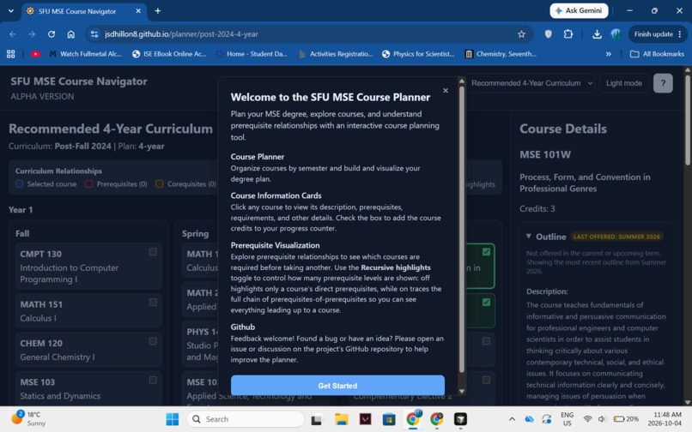Select the CHEM 120 General Chemistry card
This screenshot has width=692, height=432.
click(x=88, y=350)
